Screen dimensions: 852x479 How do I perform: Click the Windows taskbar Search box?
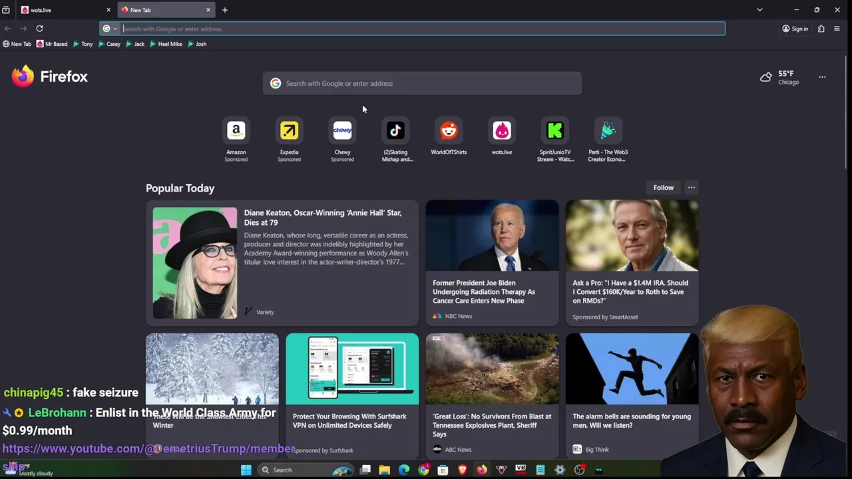[x=306, y=470]
